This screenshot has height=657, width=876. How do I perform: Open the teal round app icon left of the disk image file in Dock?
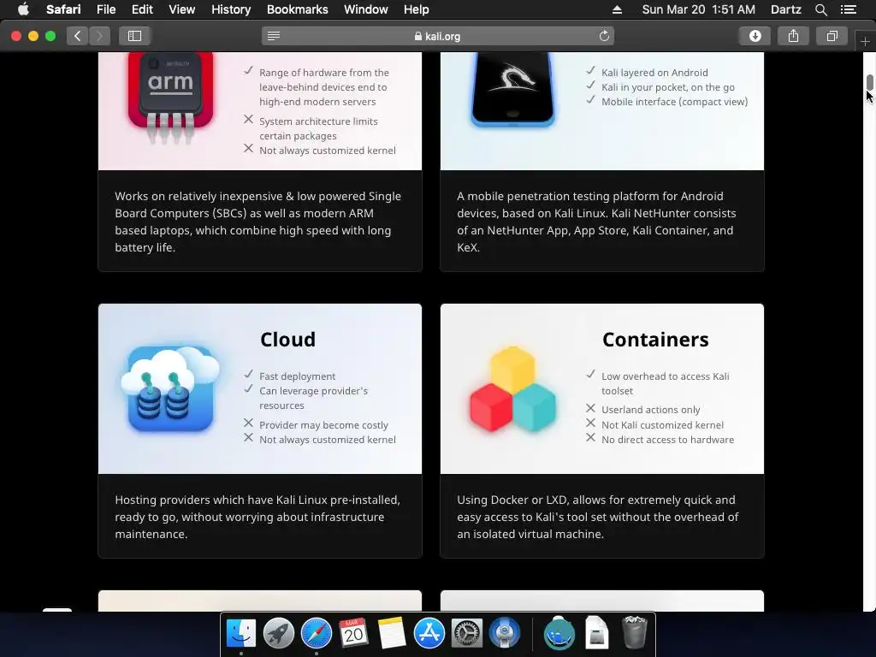[x=559, y=633]
